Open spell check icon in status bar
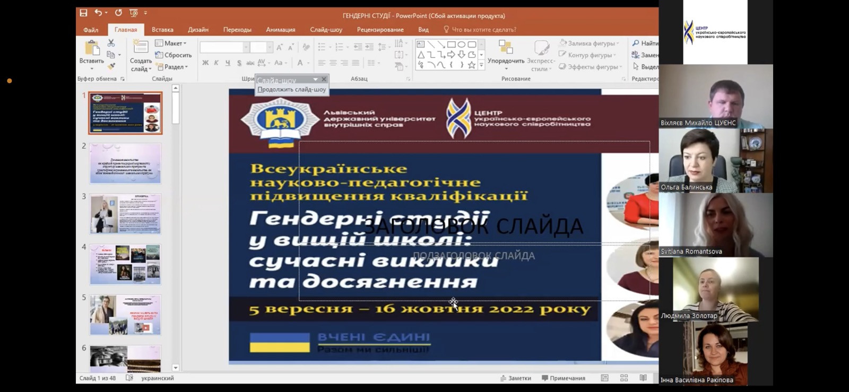This screenshot has width=849, height=392. 129,378
